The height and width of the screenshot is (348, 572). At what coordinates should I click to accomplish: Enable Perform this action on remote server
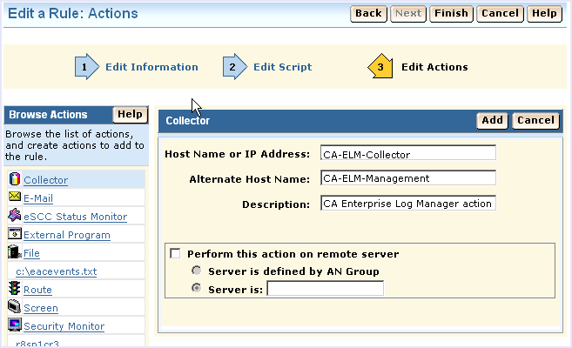pyautogui.click(x=176, y=254)
